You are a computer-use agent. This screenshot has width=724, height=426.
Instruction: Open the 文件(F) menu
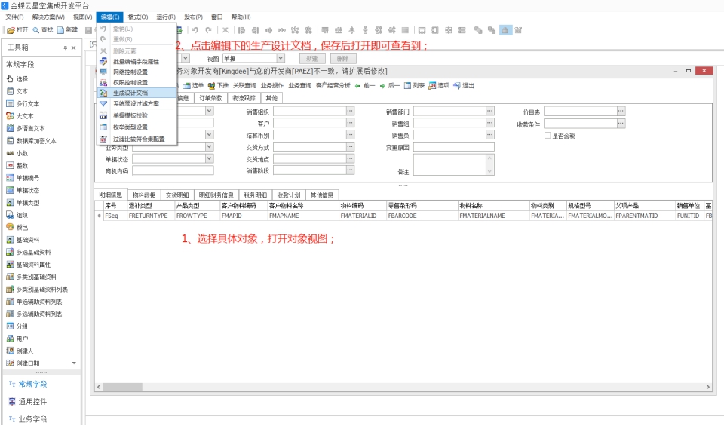14,17
